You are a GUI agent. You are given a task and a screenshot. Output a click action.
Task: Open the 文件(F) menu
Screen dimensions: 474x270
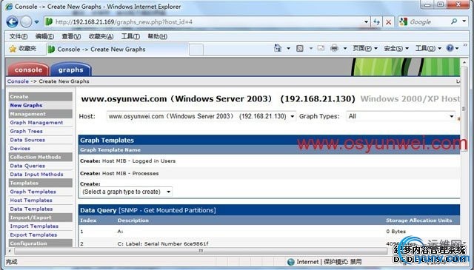coord(18,36)
